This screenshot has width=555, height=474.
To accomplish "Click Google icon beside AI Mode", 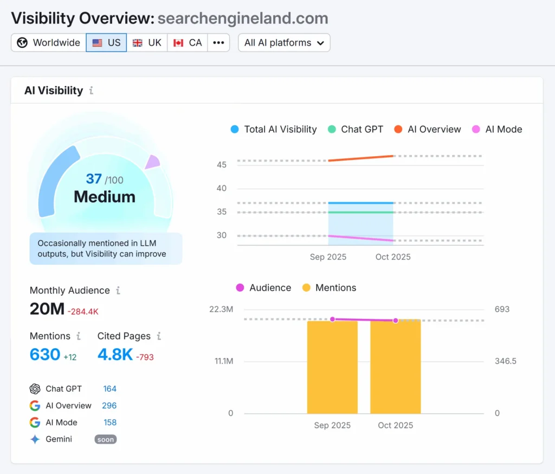I will click(x=35, y=422).
